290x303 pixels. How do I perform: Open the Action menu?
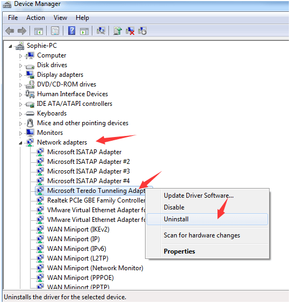point(35,18)
